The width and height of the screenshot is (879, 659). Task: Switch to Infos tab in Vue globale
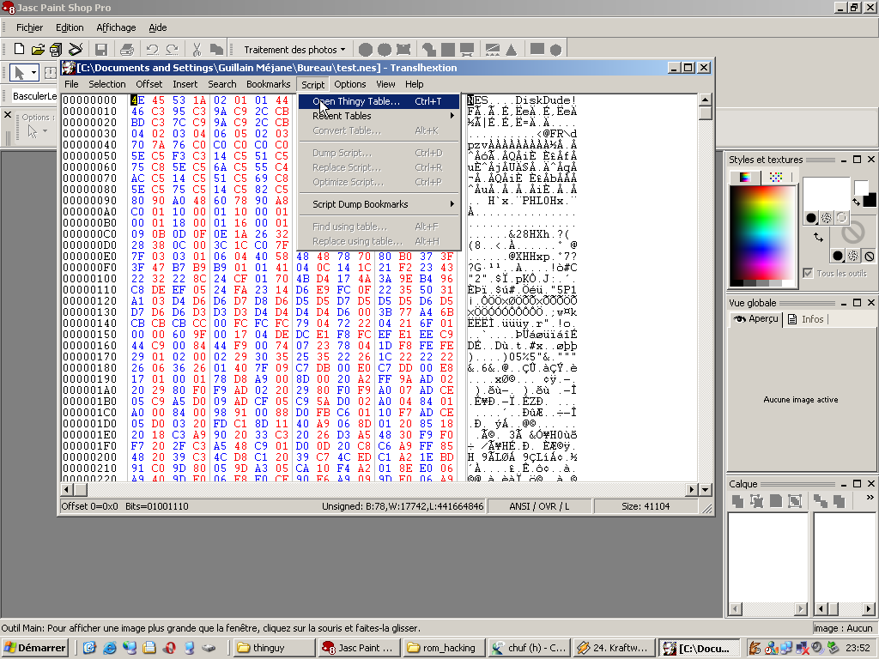[x=807, y=319]
